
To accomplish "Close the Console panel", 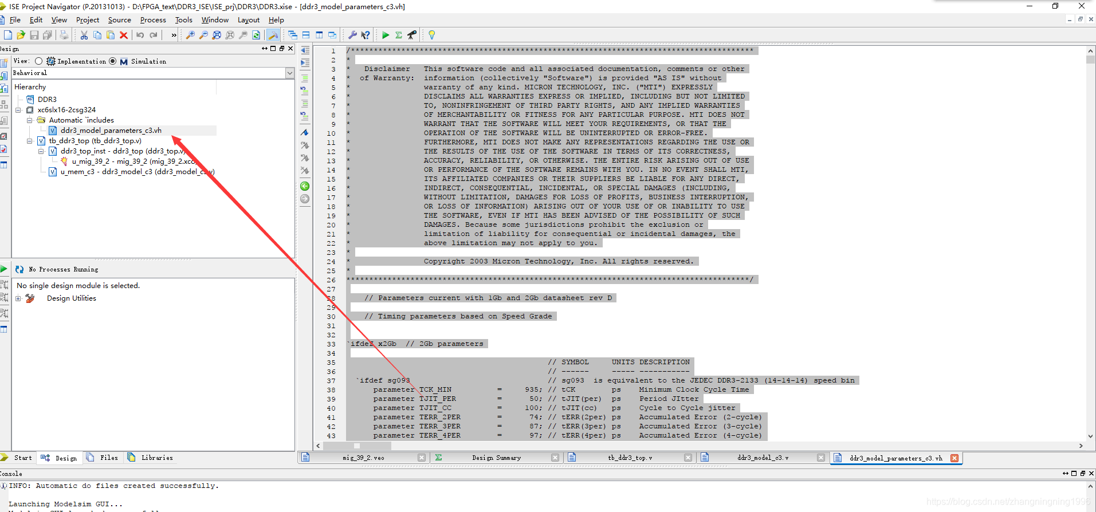I will (x=1091, y=474).
